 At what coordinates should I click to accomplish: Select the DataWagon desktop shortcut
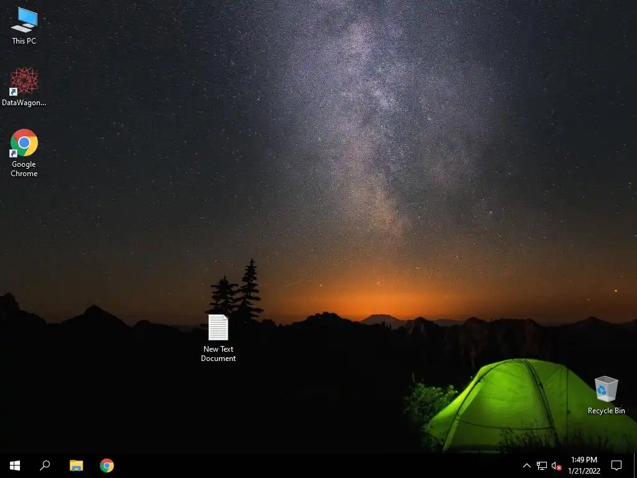pos(24,87)
